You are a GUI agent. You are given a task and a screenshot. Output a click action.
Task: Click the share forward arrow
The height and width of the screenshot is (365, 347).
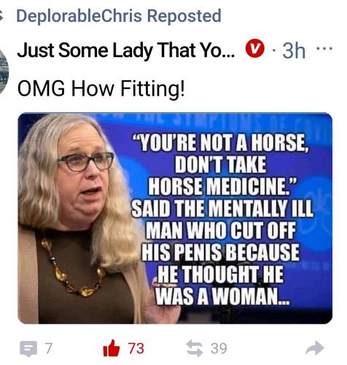315,348
